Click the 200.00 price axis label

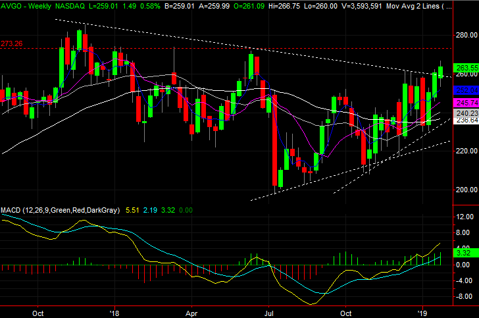click(x=466, y=190)
